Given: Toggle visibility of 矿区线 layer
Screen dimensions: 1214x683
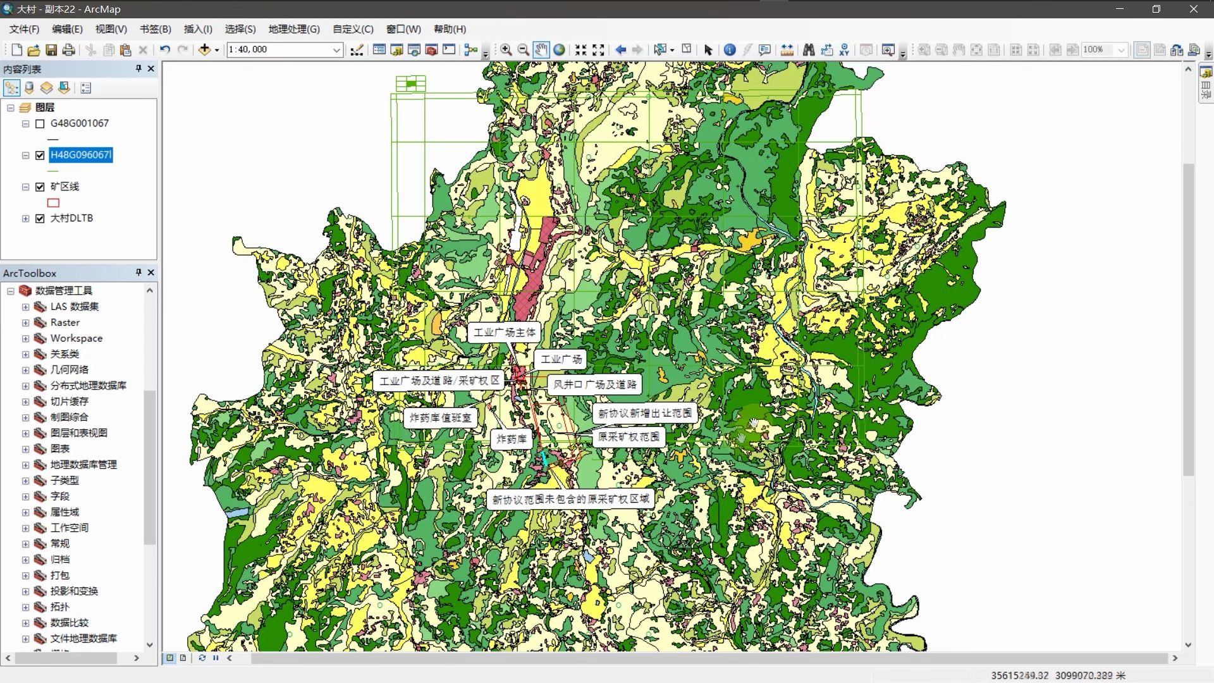Looking at the screenshot, I should point(40,186).
